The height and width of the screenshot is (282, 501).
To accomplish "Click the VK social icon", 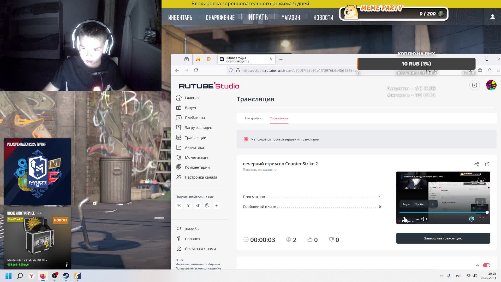I will [x=179, y=205].
